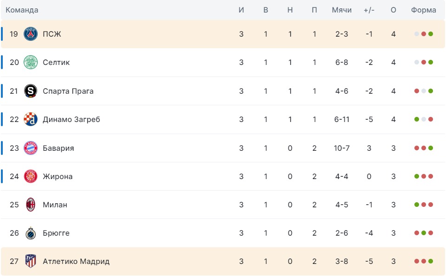Click the Celtic club crest
446x276 pixels.
tap(31, 62)
